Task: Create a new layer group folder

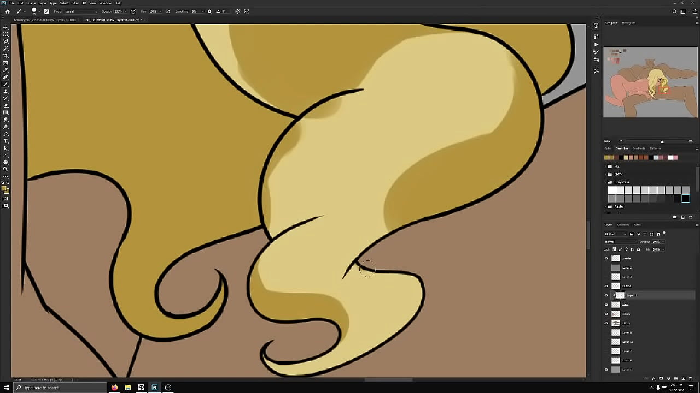Action: click(676, 378)
